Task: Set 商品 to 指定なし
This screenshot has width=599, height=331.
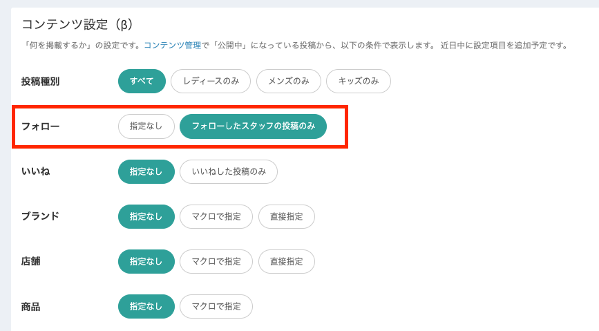Action: click(x=146, y=306)
